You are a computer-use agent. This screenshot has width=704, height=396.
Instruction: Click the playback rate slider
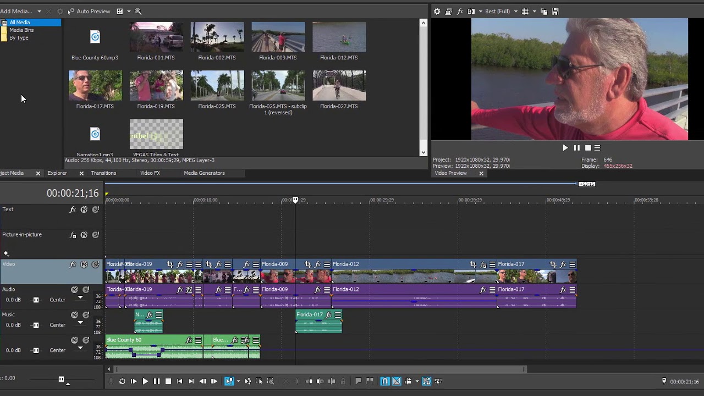click(61, 379)
